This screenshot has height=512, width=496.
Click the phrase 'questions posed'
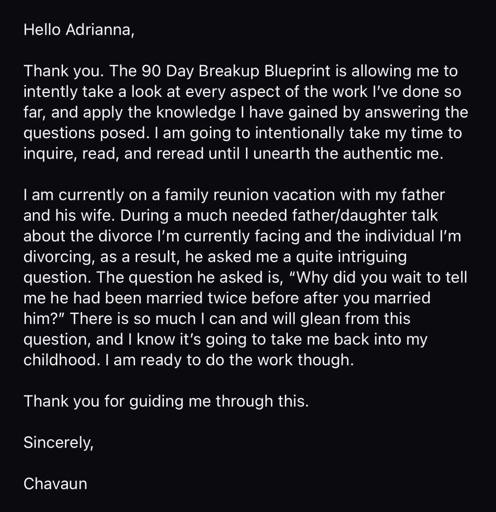85,133
